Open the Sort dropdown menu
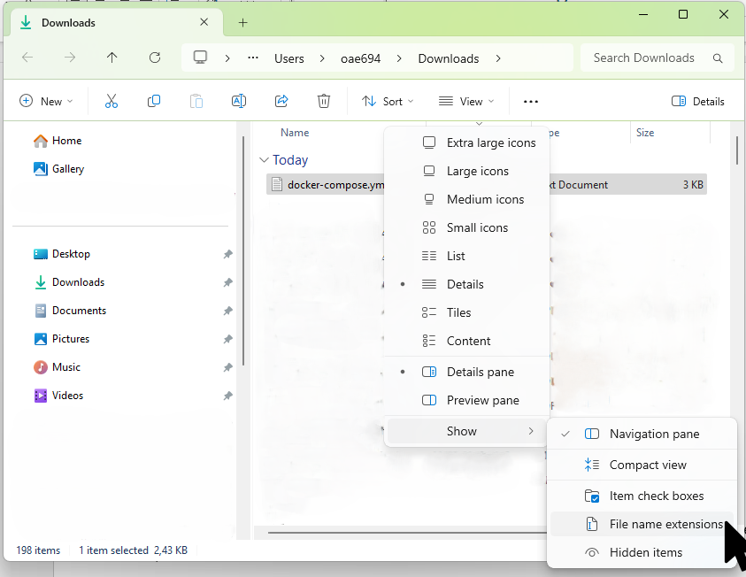Image resolution: width=746 pixels, height=577 pixels. (x=388, y=102)
